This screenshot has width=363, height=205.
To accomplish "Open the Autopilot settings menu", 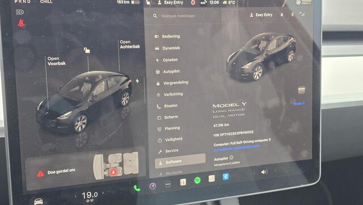I will (168, 72).
